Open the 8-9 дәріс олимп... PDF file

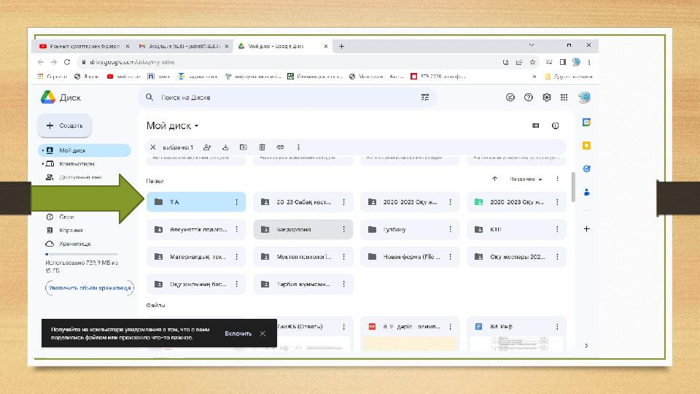(x=410, y=333)
